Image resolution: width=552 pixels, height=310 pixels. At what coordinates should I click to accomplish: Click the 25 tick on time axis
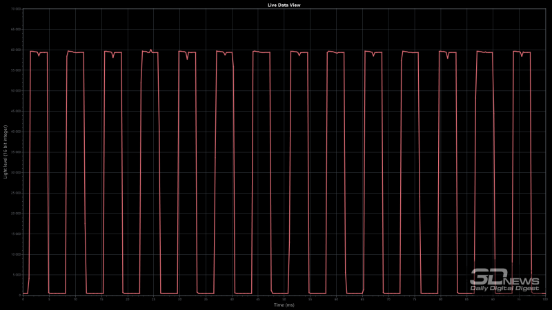tap(153, 299)
